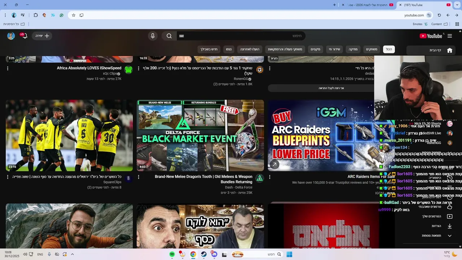This screenshot has height=260, width=462.
Task: Expand the system tray hidden icons chevron
Action: 72,254
